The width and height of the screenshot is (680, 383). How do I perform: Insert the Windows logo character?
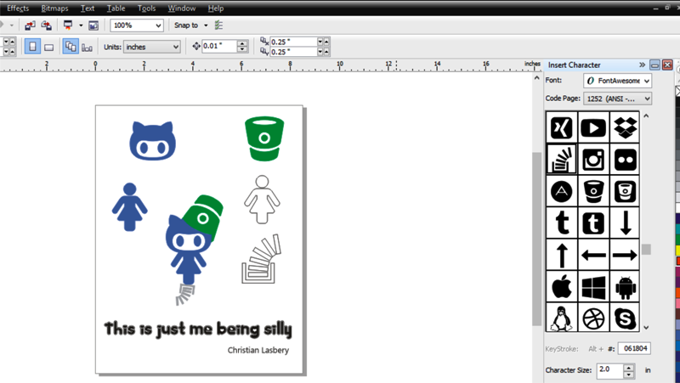click(x=593, y=286)
